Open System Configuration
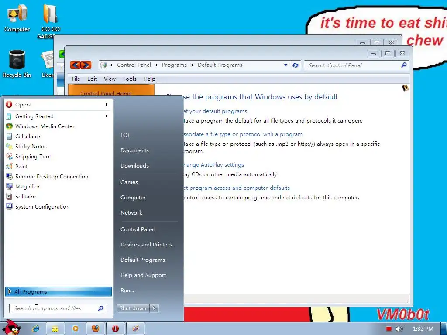This screenshot has width=447, height=335. tap(58, 206)
